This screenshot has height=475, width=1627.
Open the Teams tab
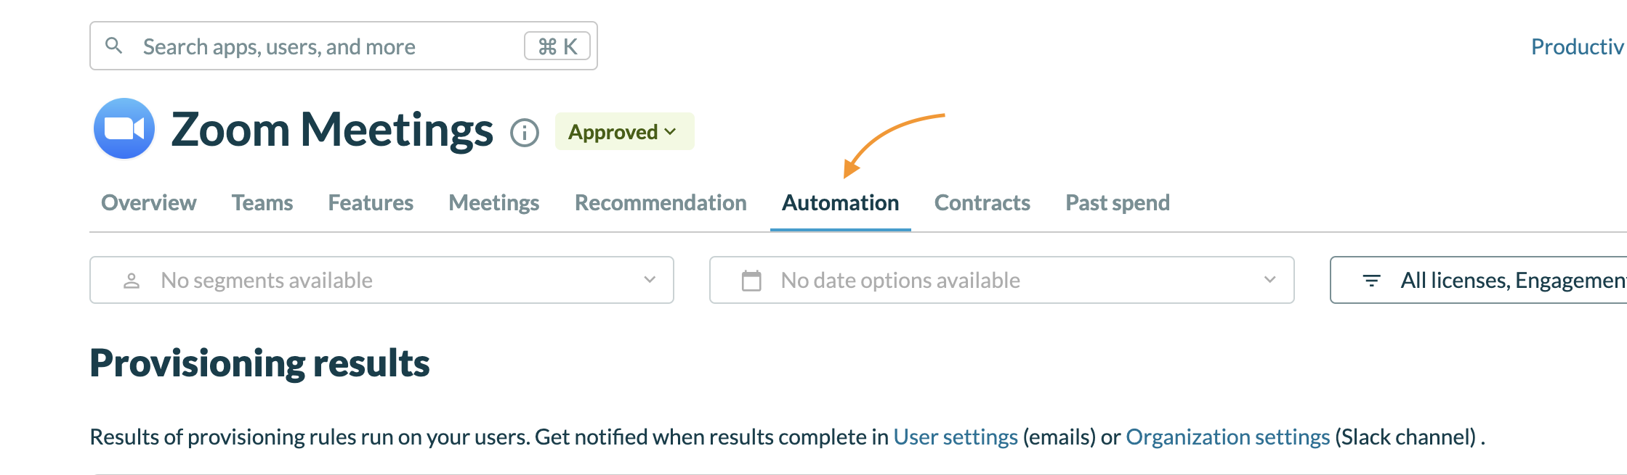coord(262,203)
